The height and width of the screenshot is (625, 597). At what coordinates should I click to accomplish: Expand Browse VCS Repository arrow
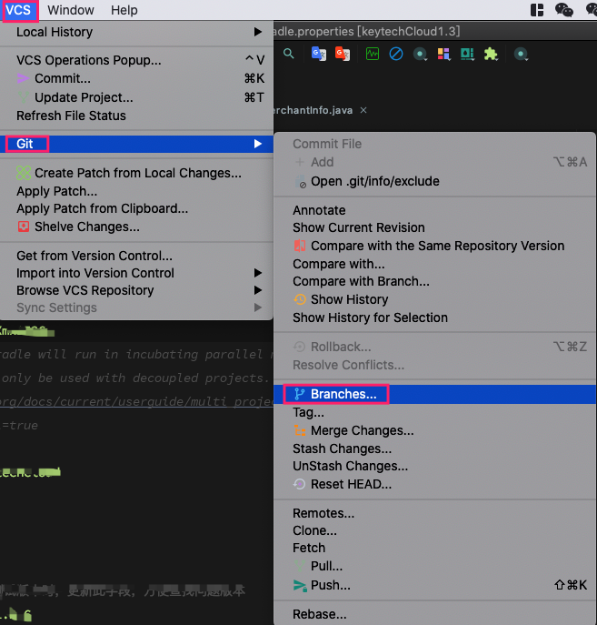tap(258, 290)
